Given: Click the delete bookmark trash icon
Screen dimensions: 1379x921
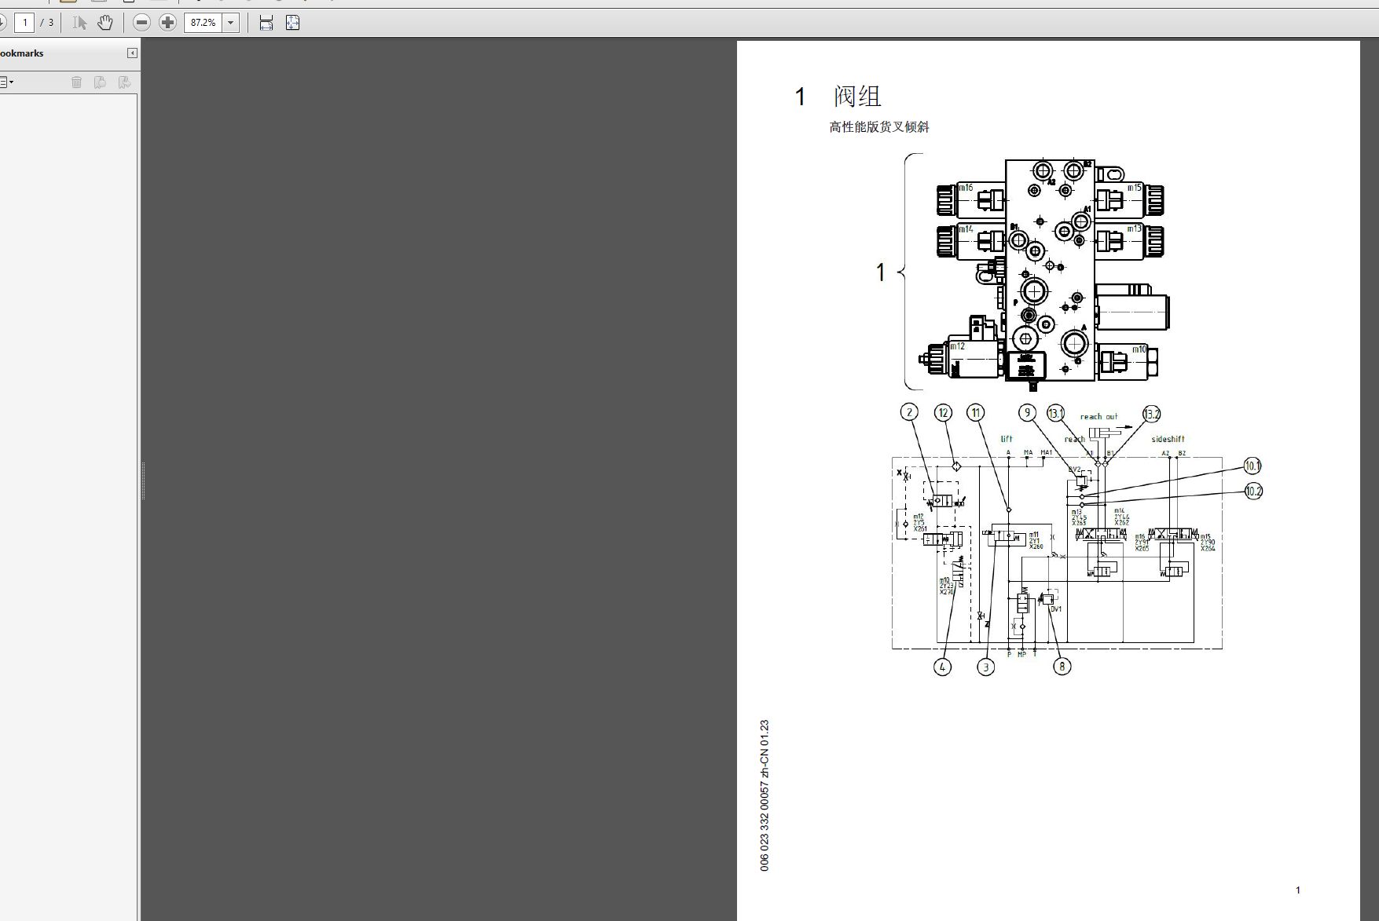Looking at the screenshot, I should pyautogui.click(x=76, y=82).
